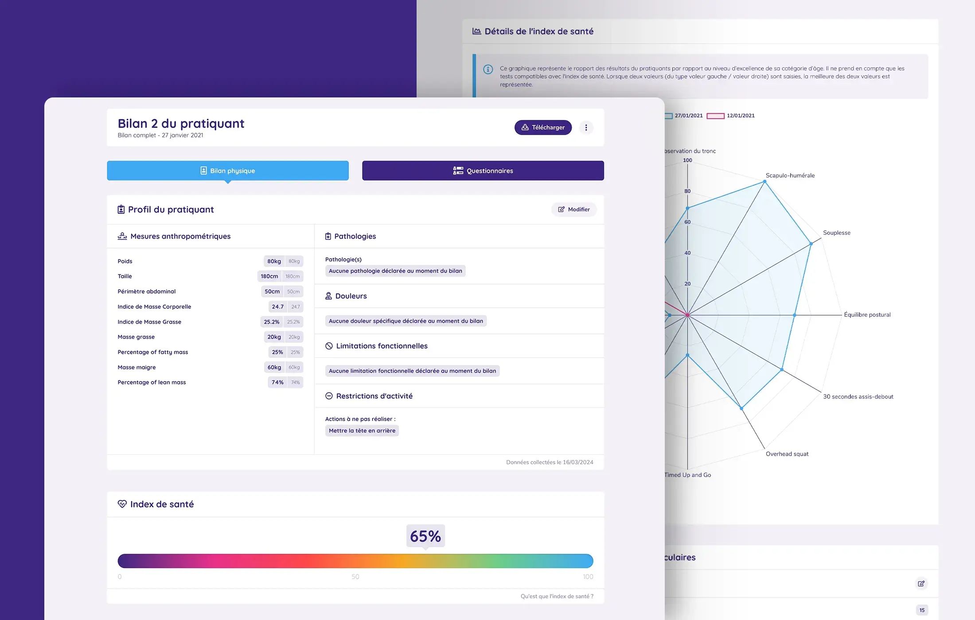The width and height of the screenshot is (975, 620).
Task: Click the Équilibre postural radar axis label
Action: [x=867, y=315]
